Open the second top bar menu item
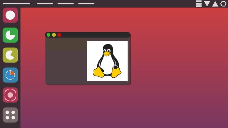The height and width of the screenshot is (128, 228). click(x=45, y=4)
